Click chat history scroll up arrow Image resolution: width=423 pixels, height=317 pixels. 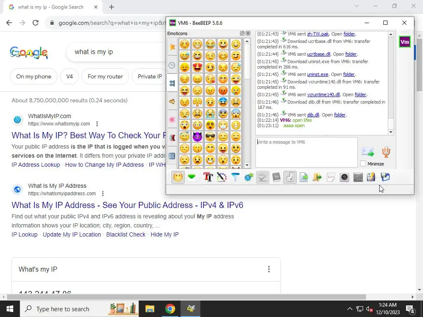tap(391, 34)
